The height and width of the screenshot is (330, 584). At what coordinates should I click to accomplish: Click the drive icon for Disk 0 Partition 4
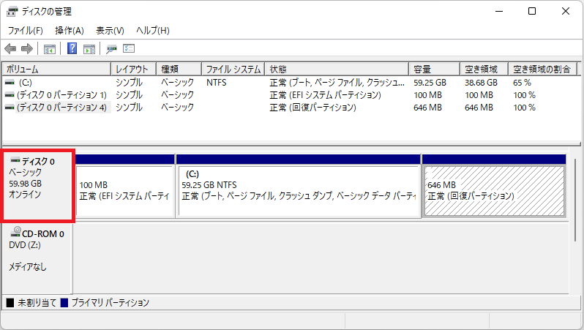tap(10, 108)
